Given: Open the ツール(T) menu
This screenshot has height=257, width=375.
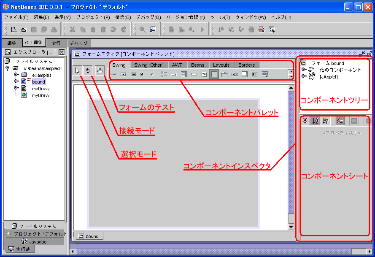Looking at the screenshot, I should point(220,17).
